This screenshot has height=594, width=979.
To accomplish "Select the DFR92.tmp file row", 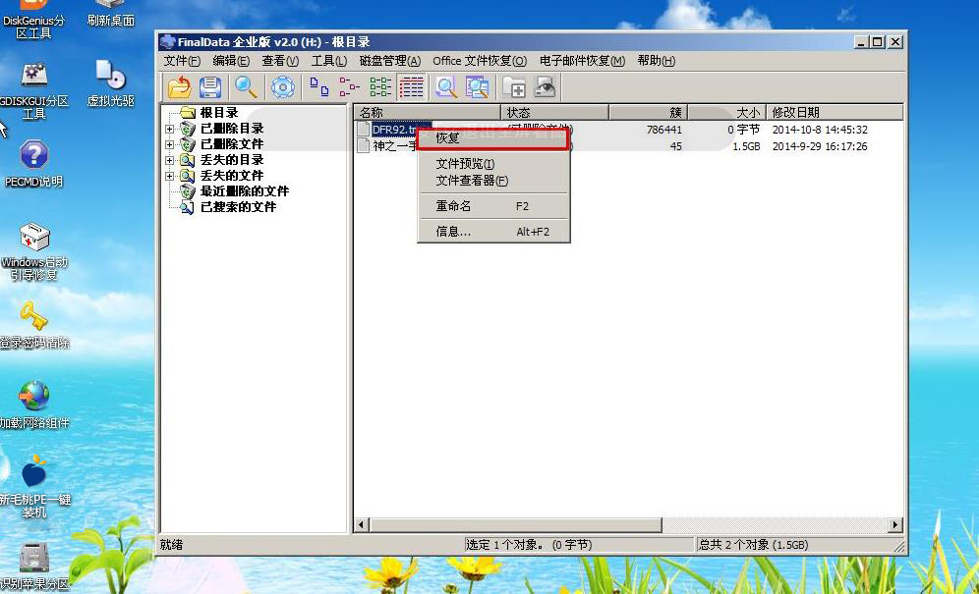I will (x=629, y=130).
